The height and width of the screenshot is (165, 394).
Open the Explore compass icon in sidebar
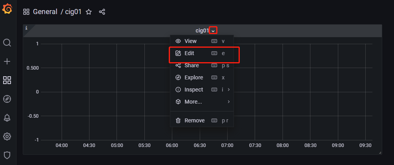point(7,99)
